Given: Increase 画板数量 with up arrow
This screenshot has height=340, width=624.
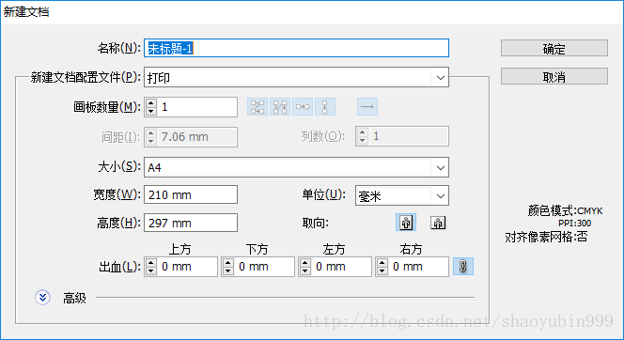Looking at the screenshot, I should [x=150, y=102].
